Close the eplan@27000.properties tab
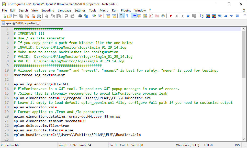 (38, 23)
